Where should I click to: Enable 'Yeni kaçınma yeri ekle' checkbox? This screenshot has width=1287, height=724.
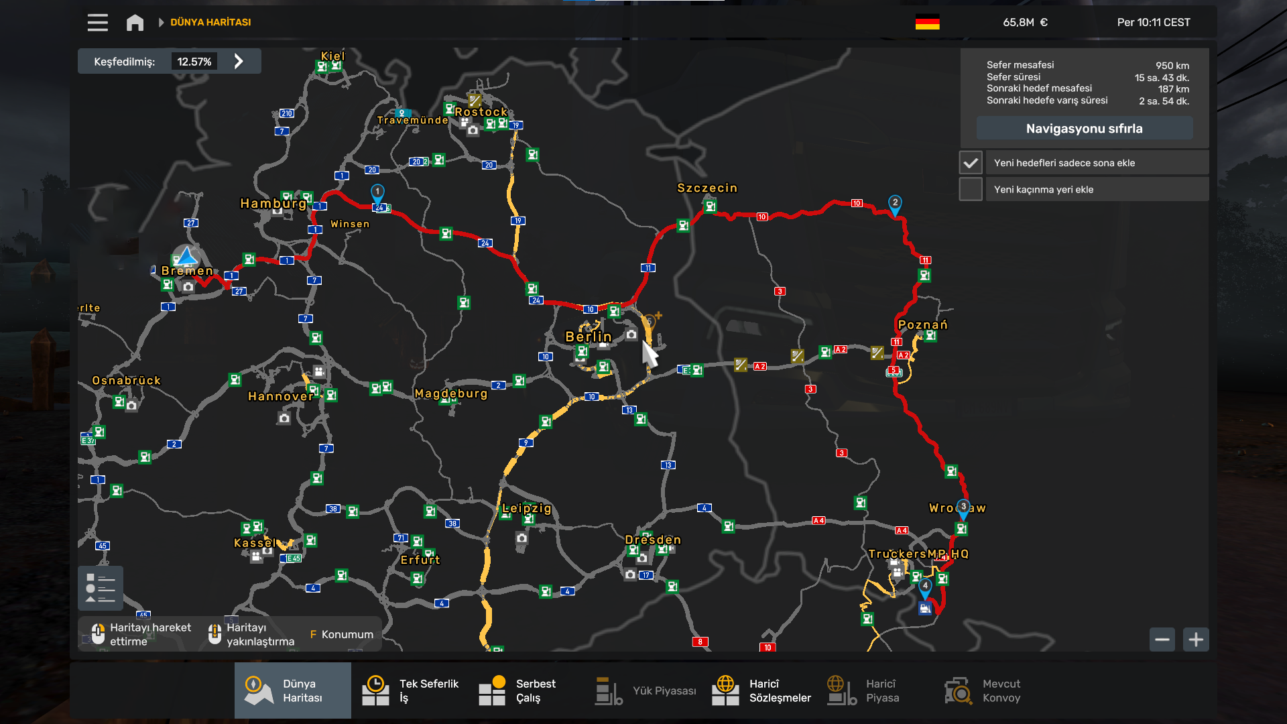971,190
